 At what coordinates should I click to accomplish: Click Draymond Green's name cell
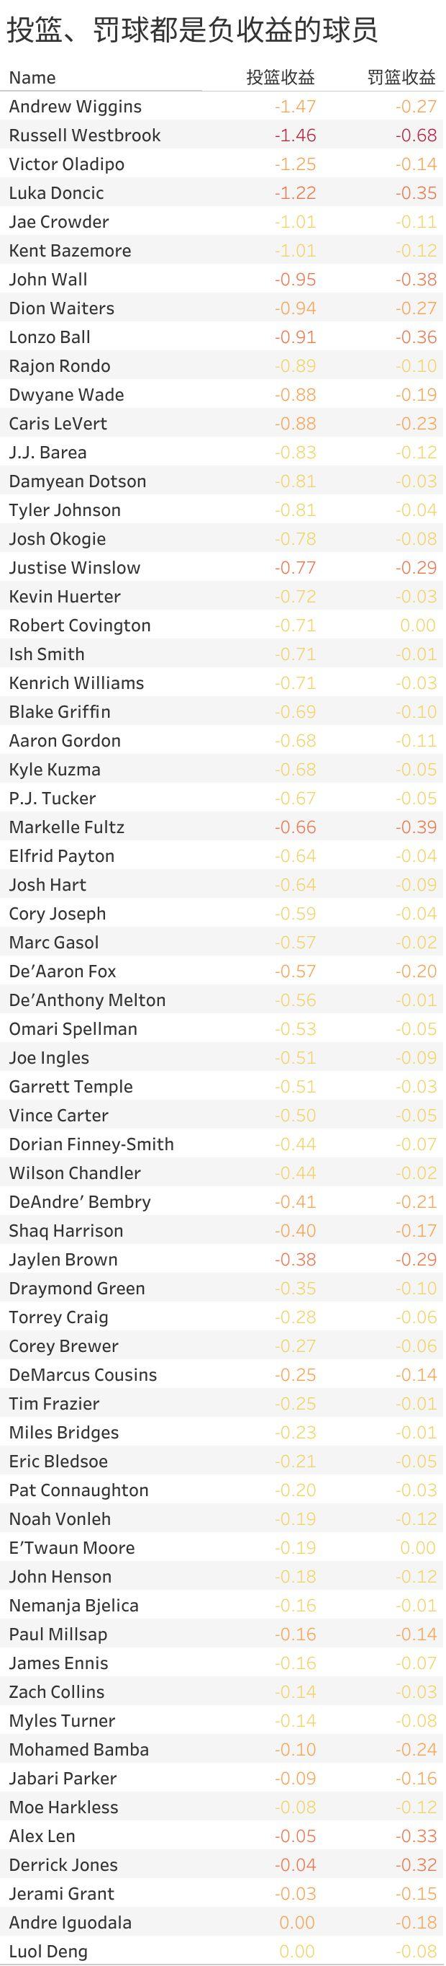77,1289
